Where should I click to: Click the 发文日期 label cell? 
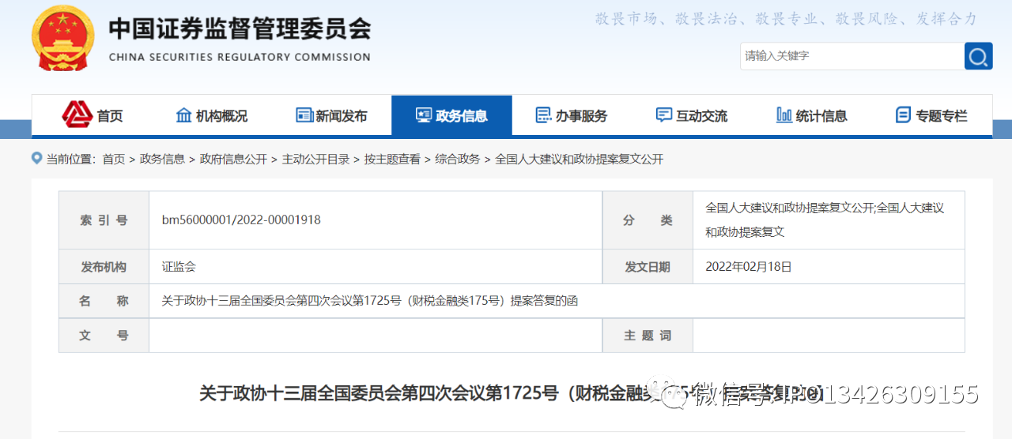648,267
